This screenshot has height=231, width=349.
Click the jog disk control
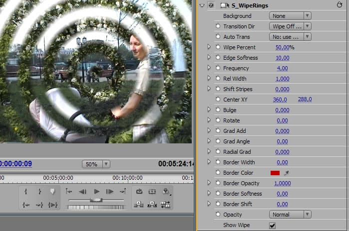pos(96,207)
